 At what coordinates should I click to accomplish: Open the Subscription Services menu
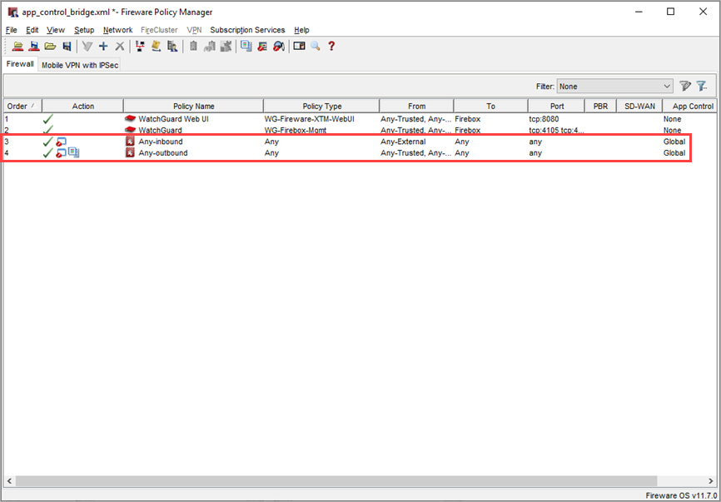pyautogui.click(x=247, y=30)
